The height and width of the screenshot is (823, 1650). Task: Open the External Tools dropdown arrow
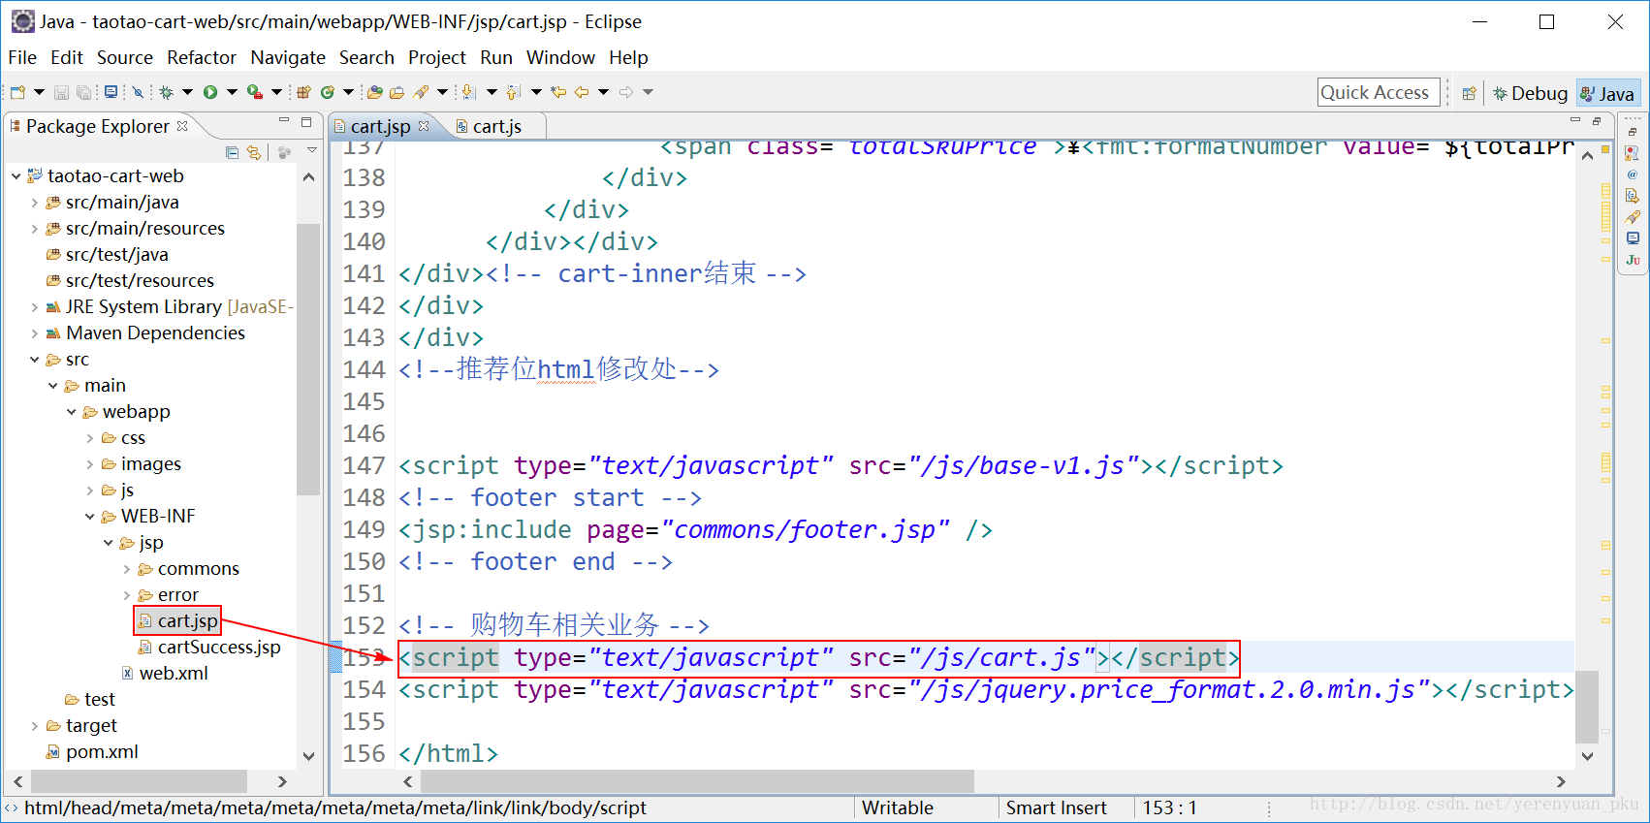(276, 92)
